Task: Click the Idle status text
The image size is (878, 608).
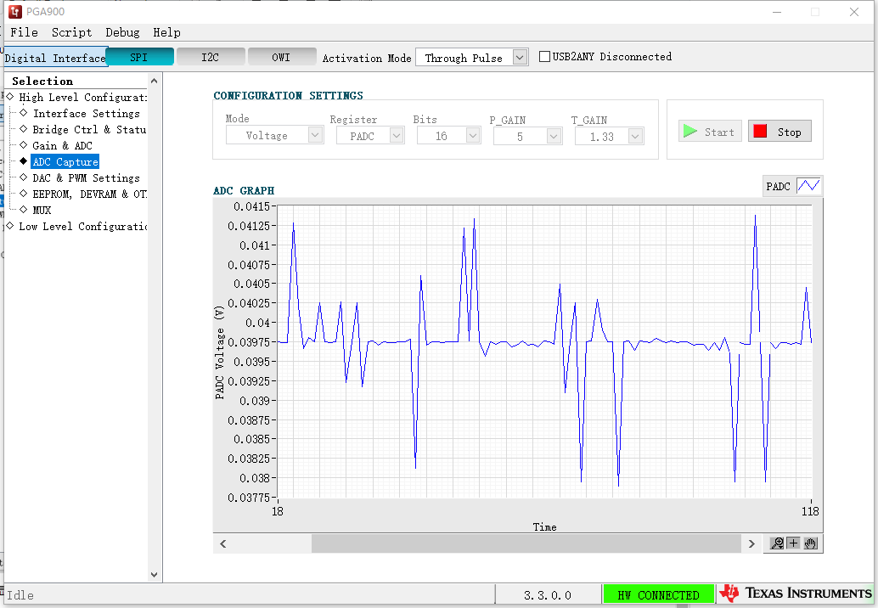Action: [x=20, y=595]
